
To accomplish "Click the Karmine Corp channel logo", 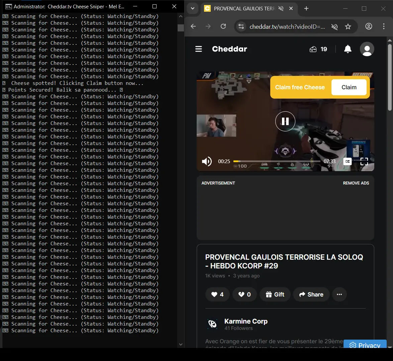I will [212, 324].
